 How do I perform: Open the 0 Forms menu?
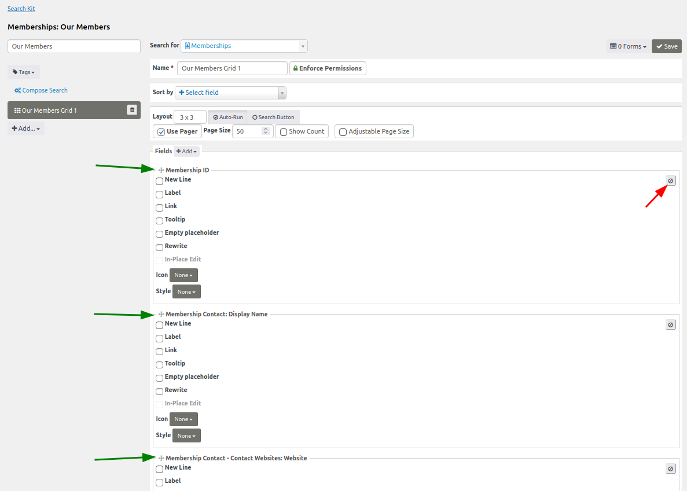click(x=628, y=46)
